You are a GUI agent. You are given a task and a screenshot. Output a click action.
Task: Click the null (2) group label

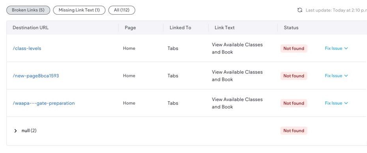pos(29,131)
